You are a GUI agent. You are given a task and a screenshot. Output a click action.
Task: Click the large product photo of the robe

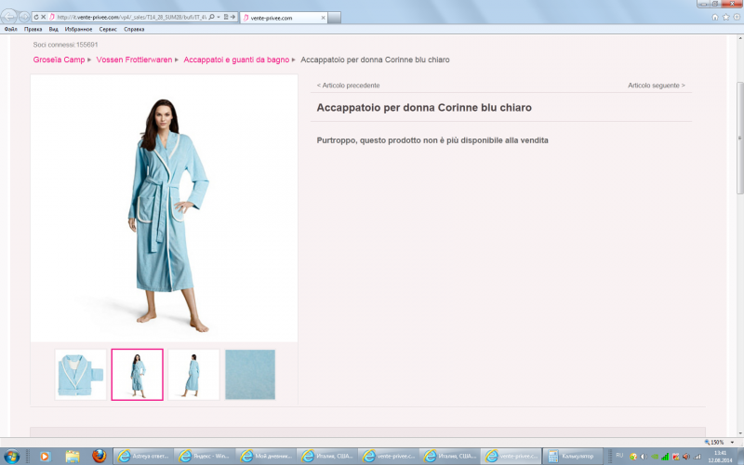point(165,207)
